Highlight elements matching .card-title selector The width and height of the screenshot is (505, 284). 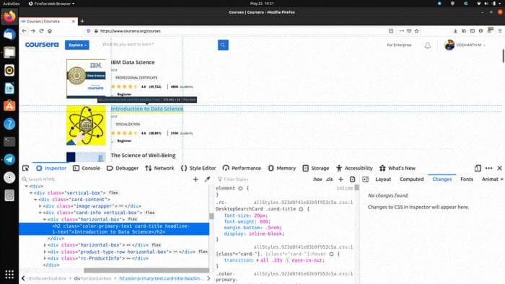(x=301, y=209)
